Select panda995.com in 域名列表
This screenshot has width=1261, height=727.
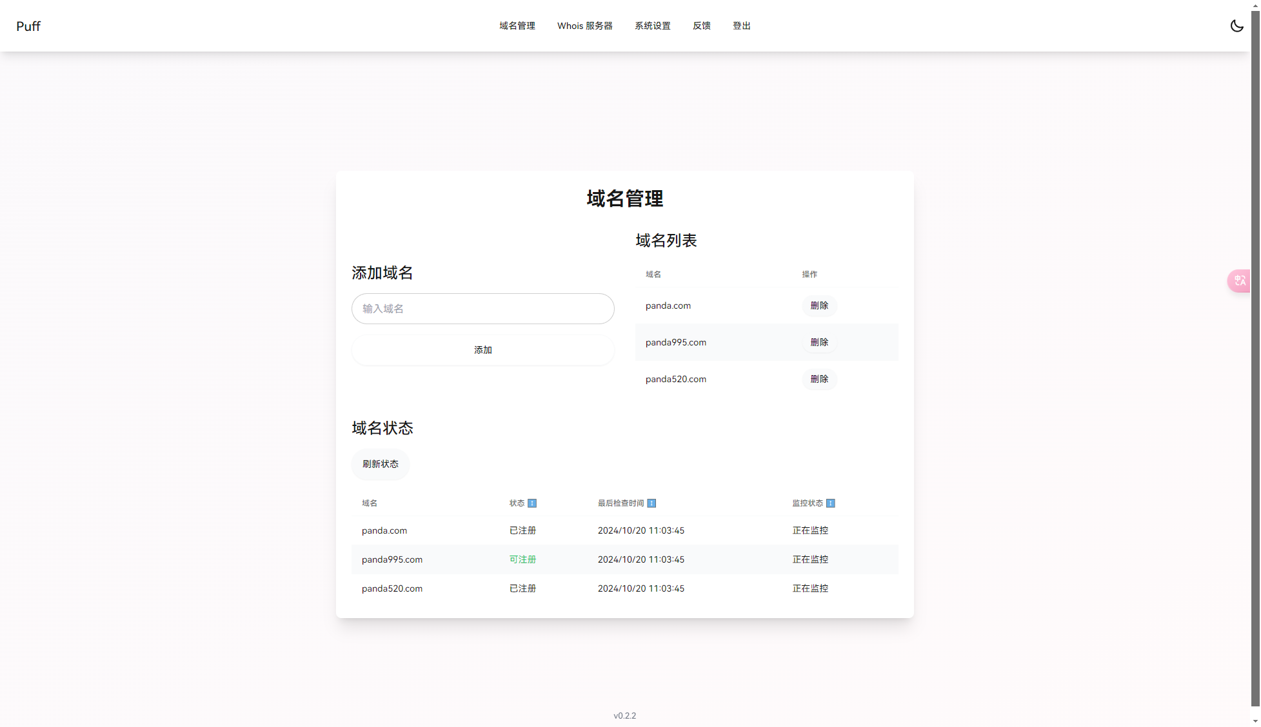coord(676,342)
